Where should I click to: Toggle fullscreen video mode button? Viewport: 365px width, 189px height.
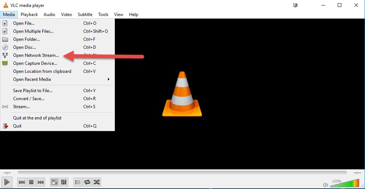pyautogui.click(x=55, y=182)
